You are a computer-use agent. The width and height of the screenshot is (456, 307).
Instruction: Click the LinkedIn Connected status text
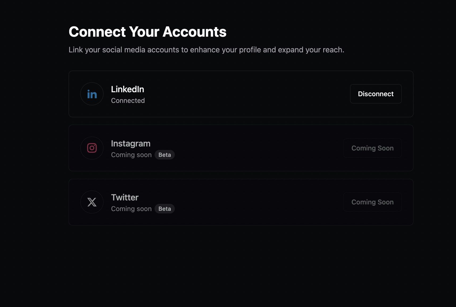(x=128, y=100)
